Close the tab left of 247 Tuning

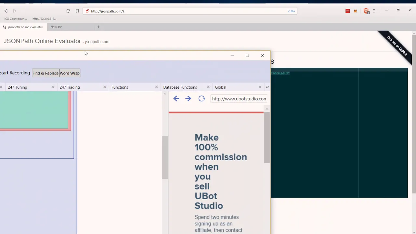[x=1, y=87]
